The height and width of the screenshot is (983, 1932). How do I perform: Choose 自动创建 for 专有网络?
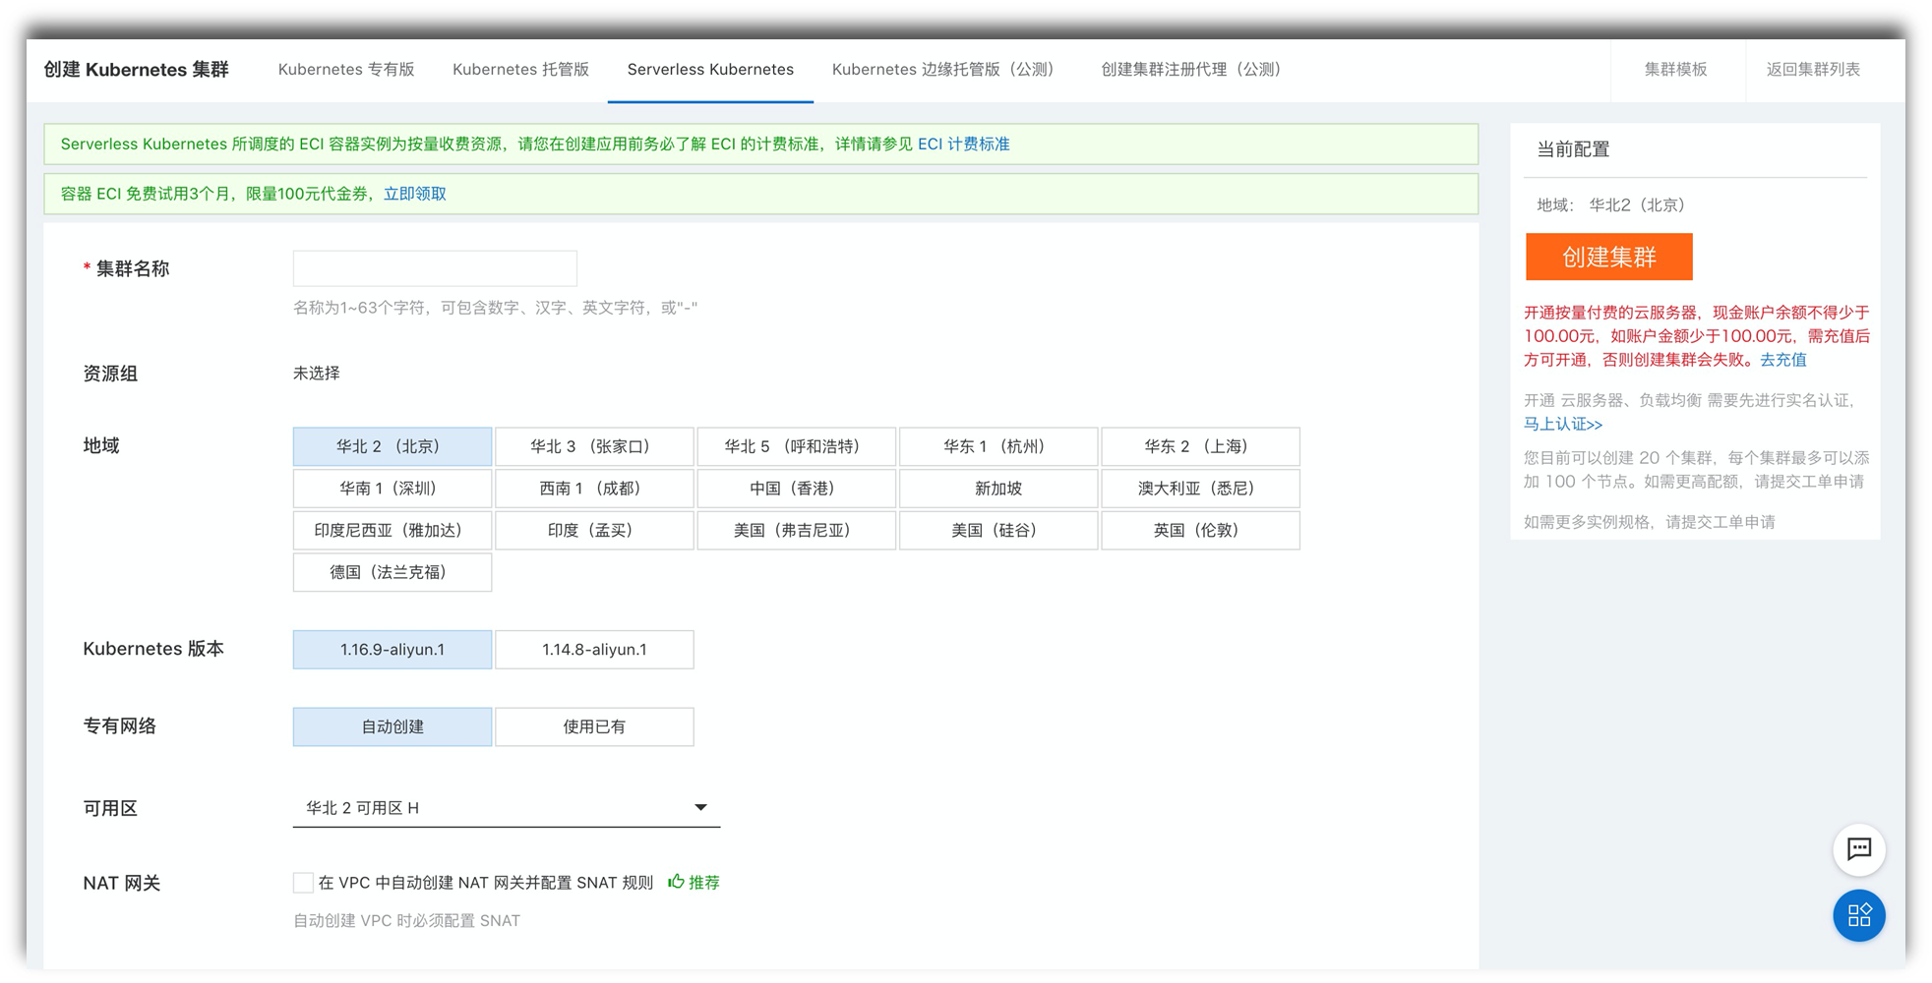pos(392,727)
